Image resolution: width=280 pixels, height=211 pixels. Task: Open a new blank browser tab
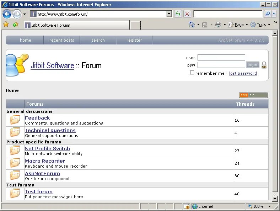click(135, 25)
